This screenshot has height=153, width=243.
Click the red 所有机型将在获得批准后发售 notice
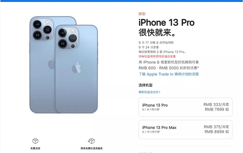[x=157, y=56]
